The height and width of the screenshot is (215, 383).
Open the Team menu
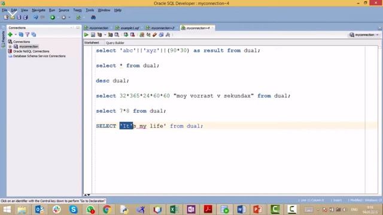coord(77,10)
